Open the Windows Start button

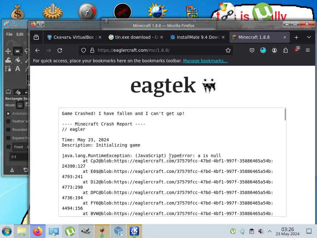[x=7, y=231]
